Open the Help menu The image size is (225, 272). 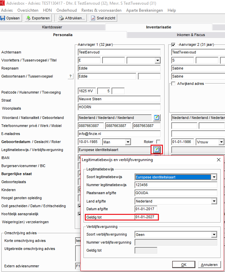[x=172, y=10]
